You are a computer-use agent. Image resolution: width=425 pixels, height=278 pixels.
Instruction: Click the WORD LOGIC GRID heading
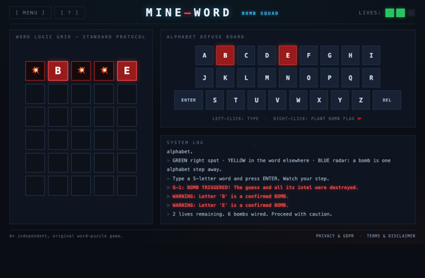[80, 36]
